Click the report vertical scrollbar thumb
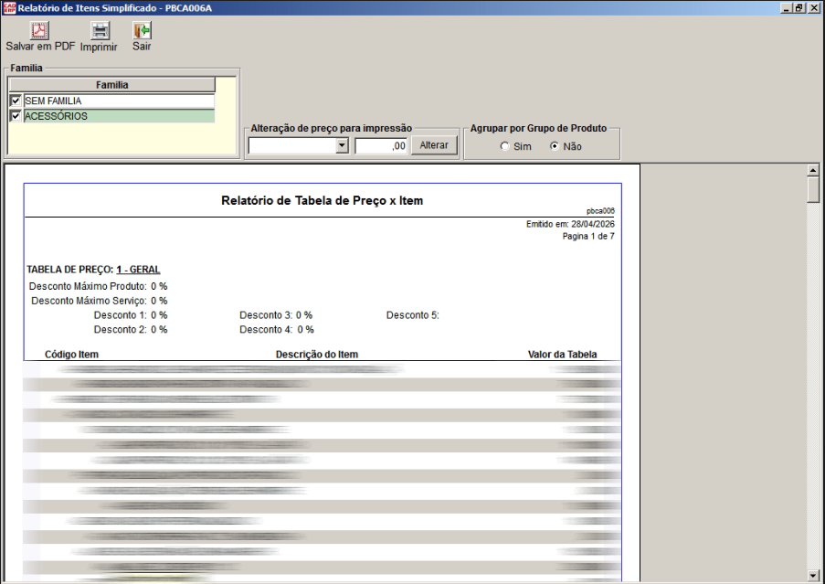This screenshot has width=825, height=584. pyautogui.click(x=813, y=189)
